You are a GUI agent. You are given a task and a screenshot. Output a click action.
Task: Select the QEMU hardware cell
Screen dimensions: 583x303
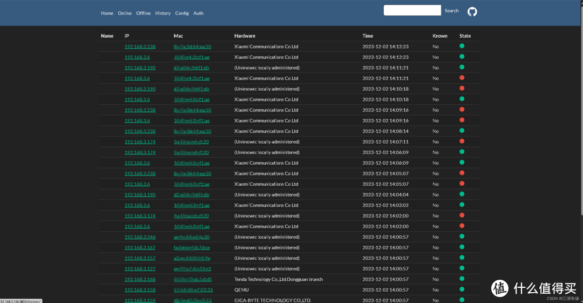241,289
